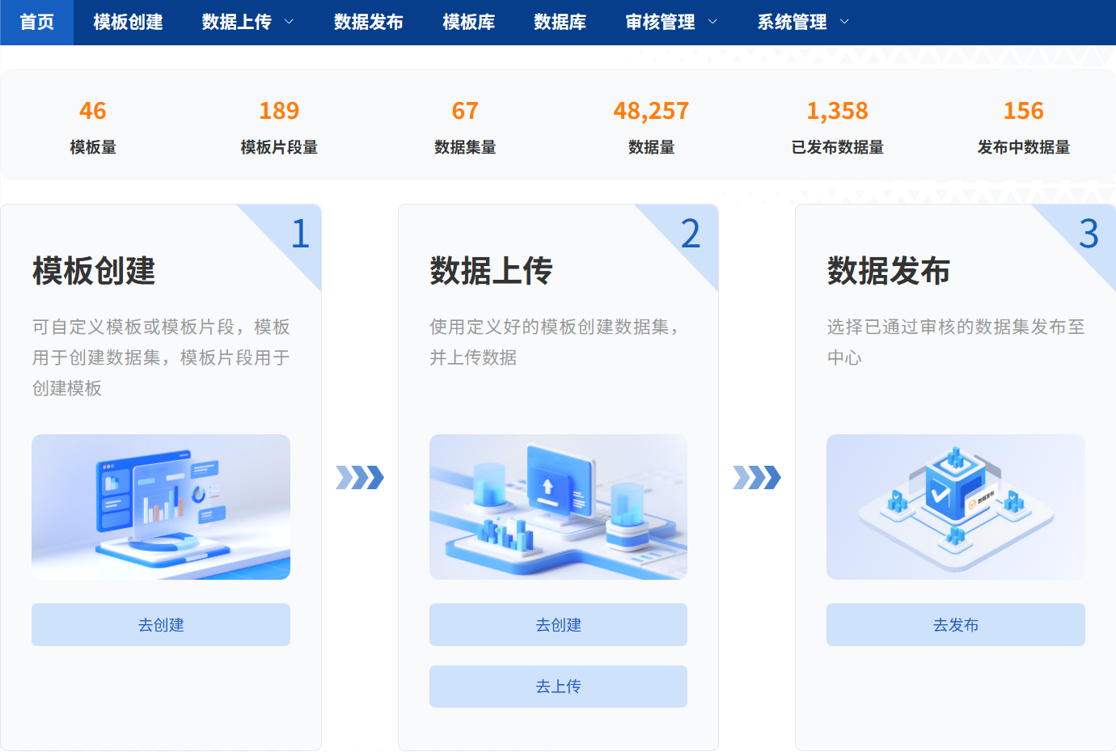
Task: Click the dashboard illustration in 模板创建 card
Action: coord(160,506)
